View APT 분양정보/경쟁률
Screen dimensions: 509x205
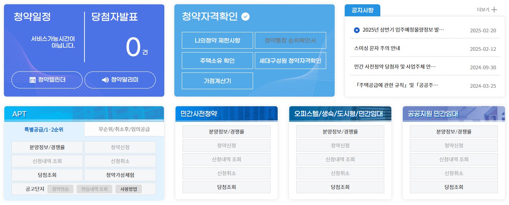coord(47,147)
